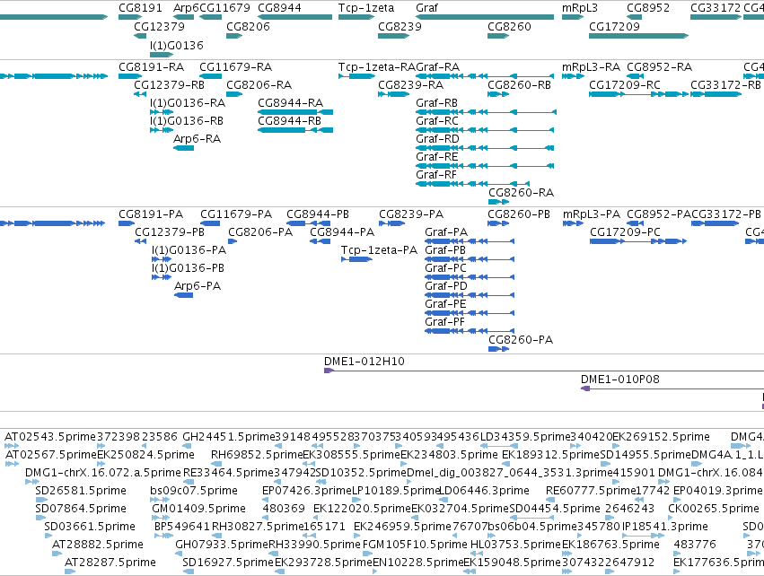This screenshot has width=764, height=576.
Task: Click the CG8206 gene feature
Action: coord(234,36)
